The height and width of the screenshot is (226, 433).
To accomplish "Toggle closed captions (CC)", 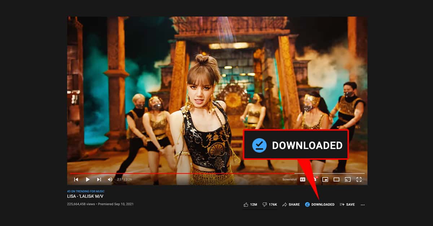I will click(303, 179).
